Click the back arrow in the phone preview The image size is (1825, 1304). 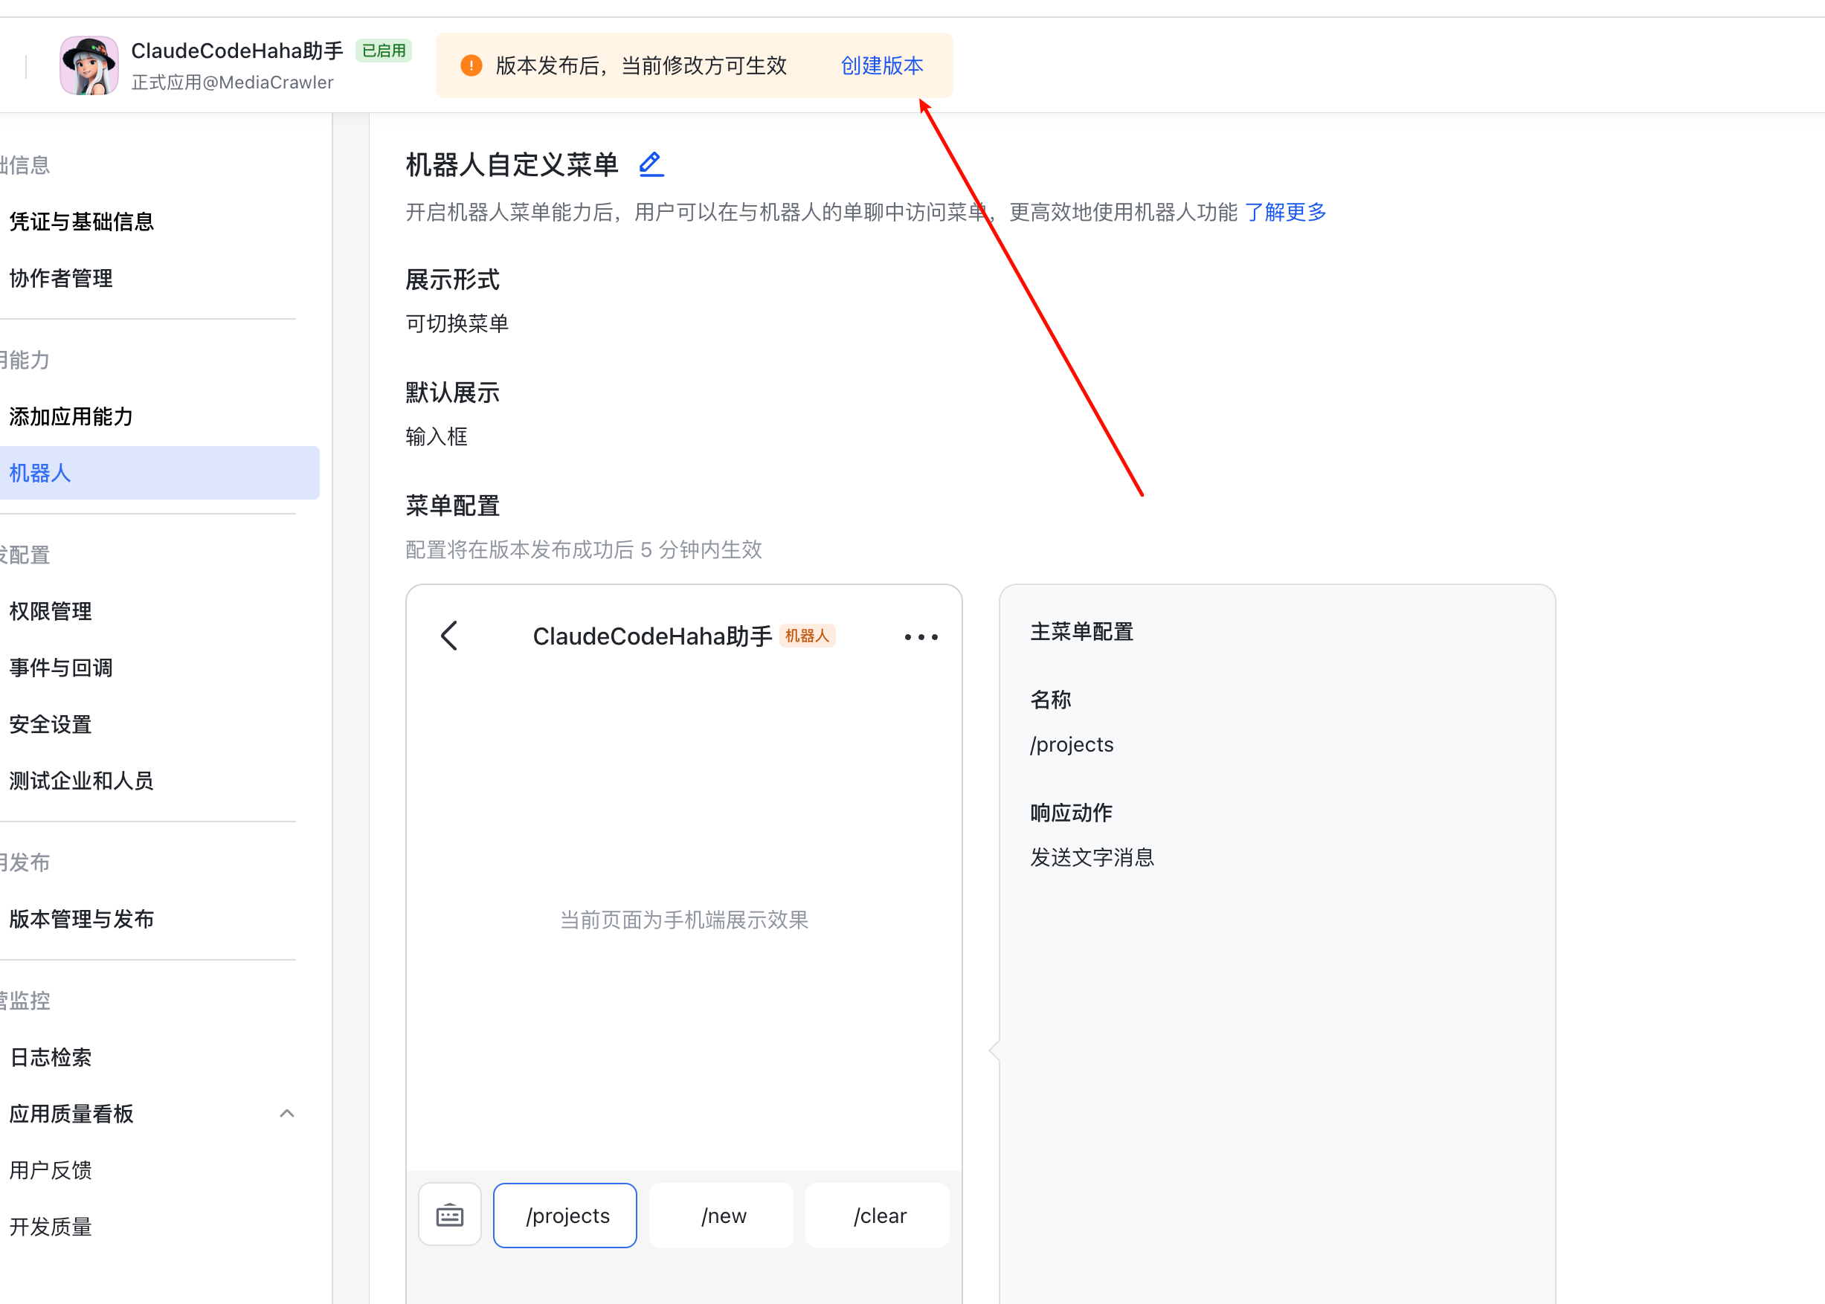click(450, 636)
